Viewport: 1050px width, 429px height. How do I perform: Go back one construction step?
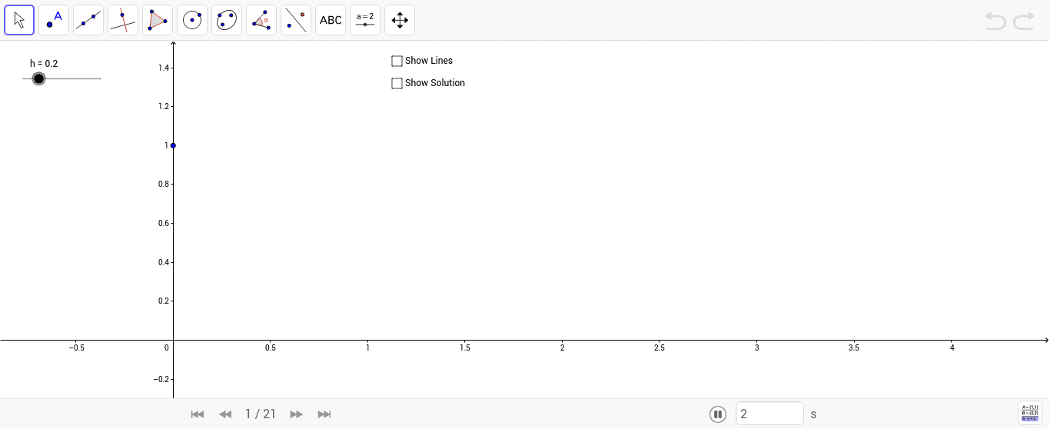(x=225, y=414)
